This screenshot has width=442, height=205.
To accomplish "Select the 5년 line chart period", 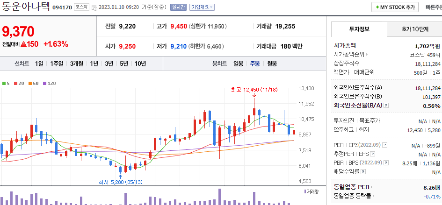I will click(124, 64).
